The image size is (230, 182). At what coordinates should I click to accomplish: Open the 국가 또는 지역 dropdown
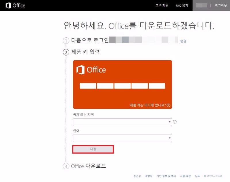point(122,122)
